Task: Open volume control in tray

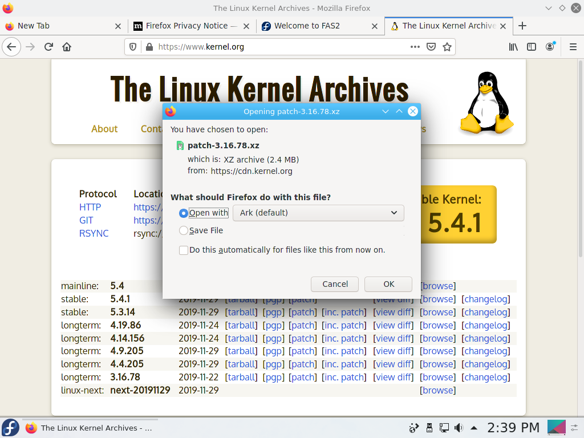Action: [459, 428]
